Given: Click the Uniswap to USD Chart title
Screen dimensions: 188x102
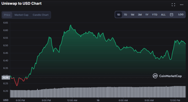Looking at the screenshot, I should 21,3.
